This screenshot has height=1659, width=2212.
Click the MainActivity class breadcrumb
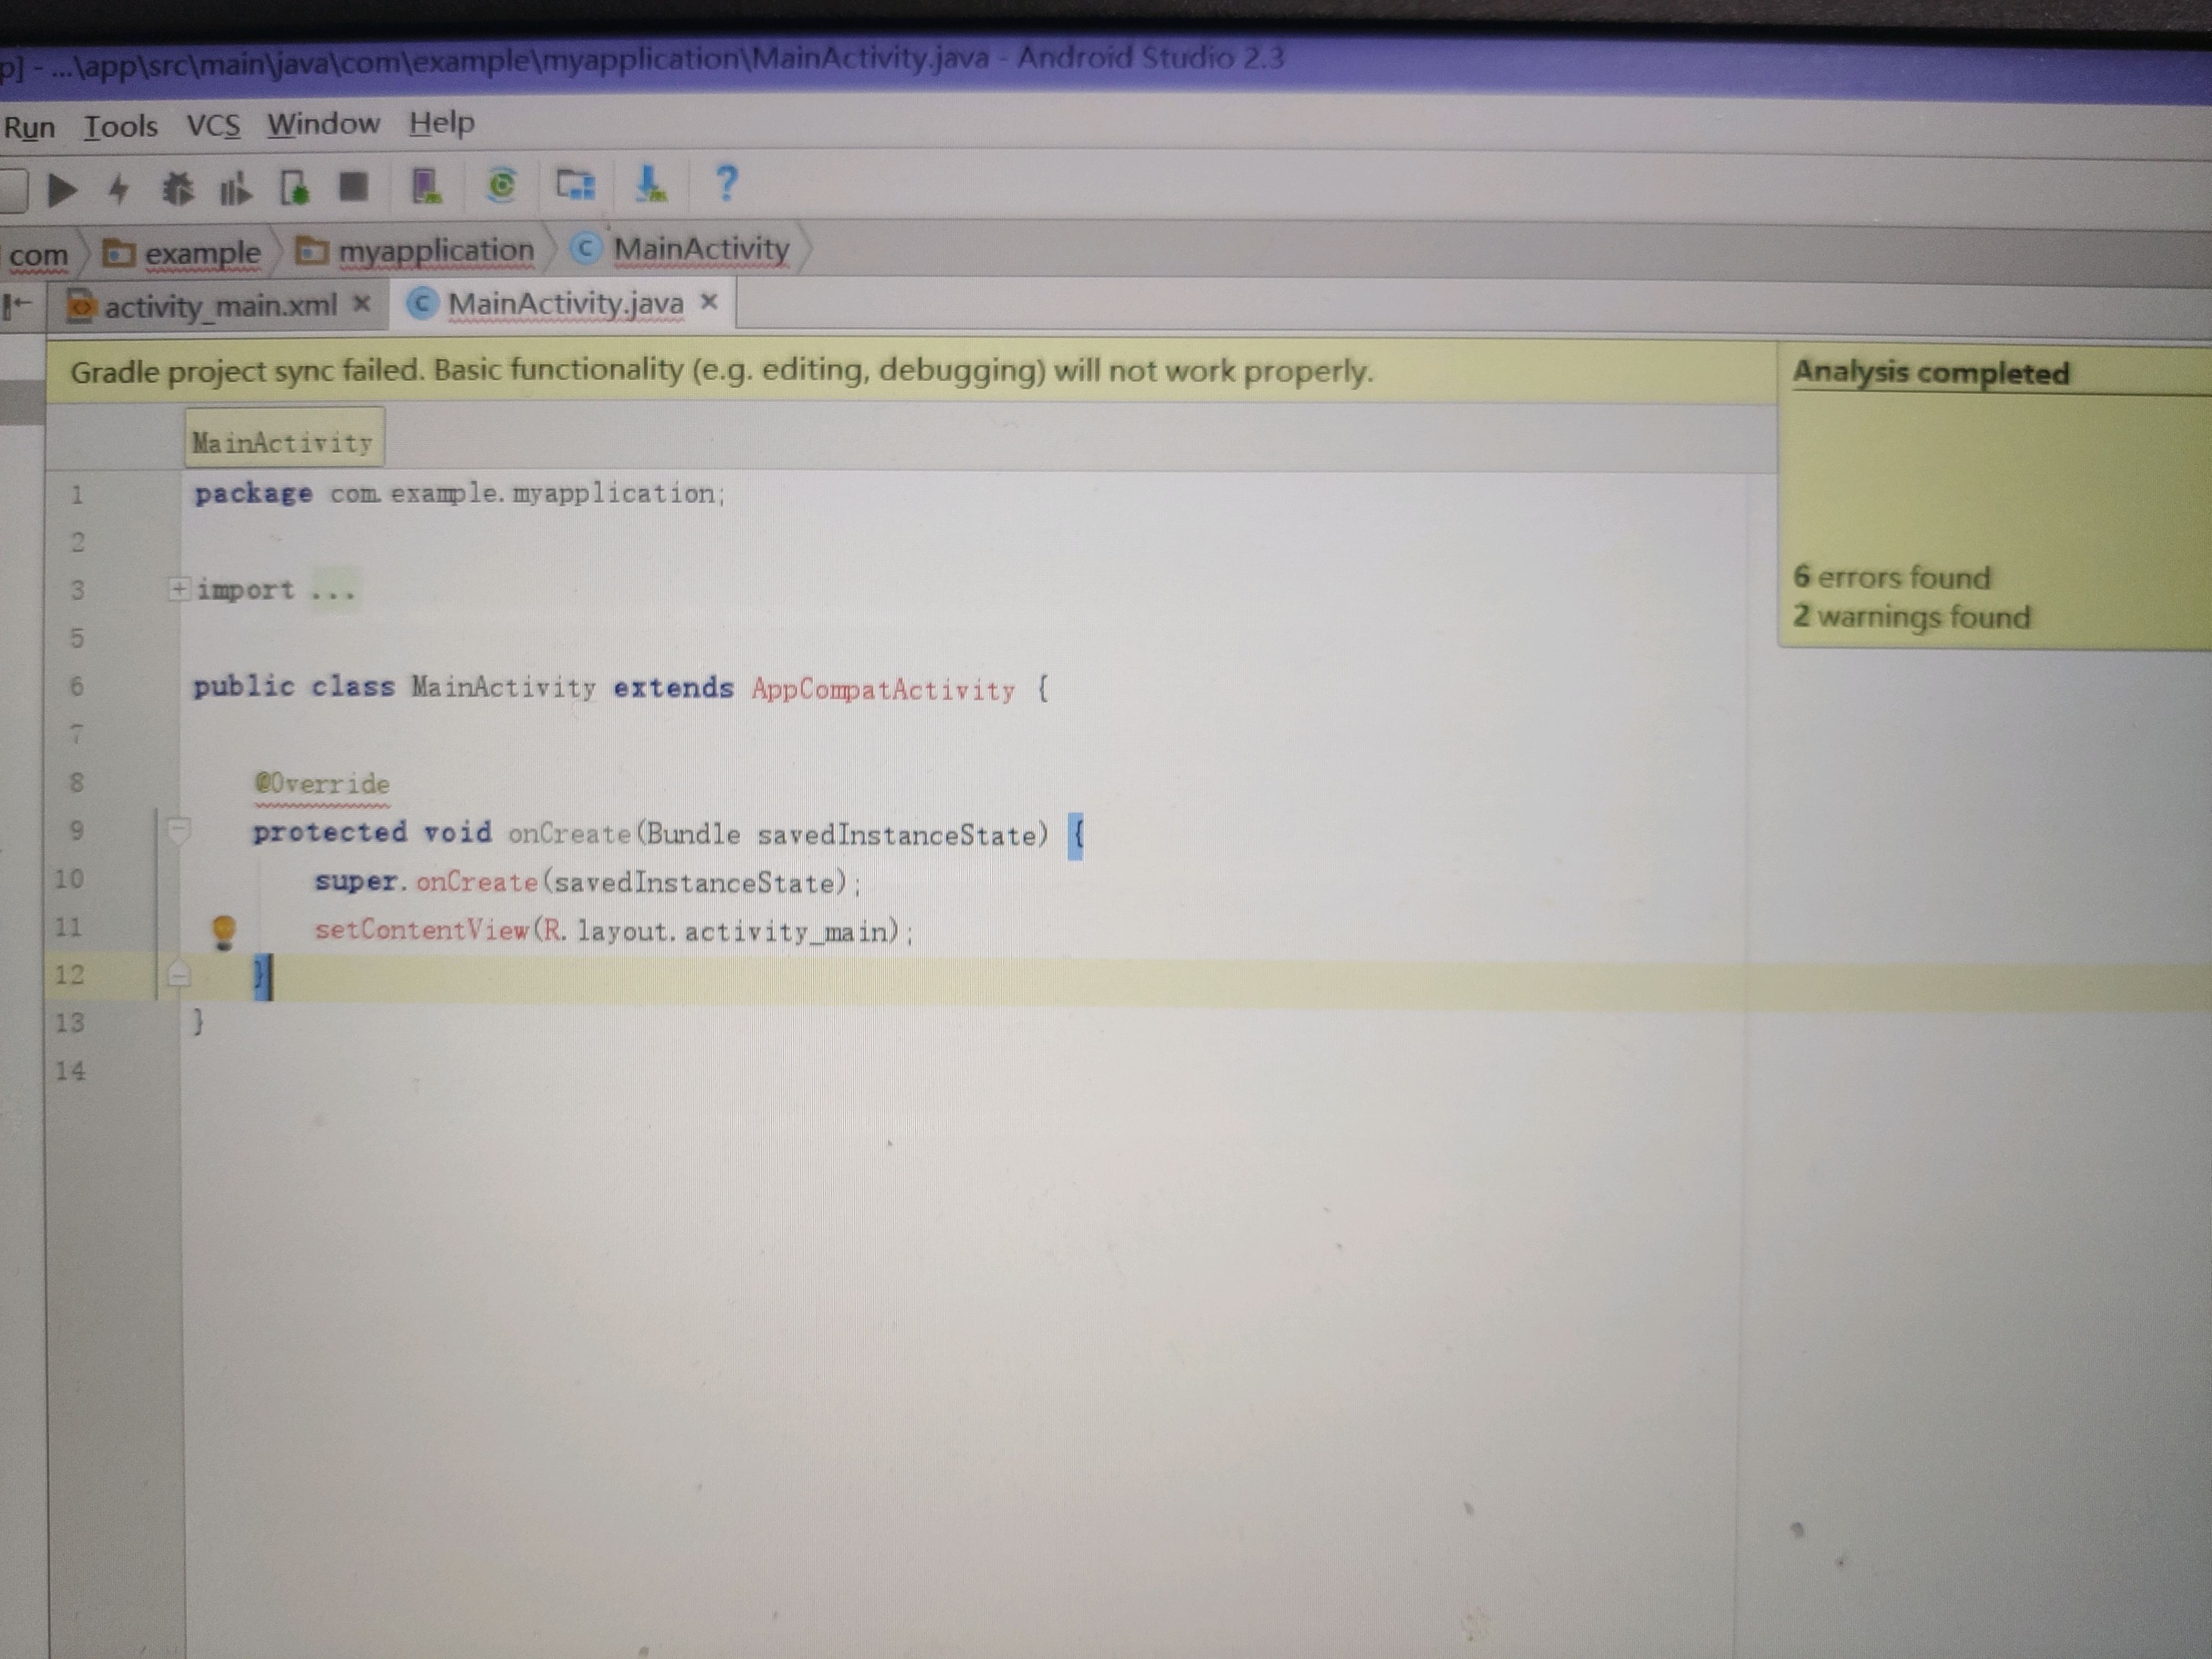tap(681, 248)
